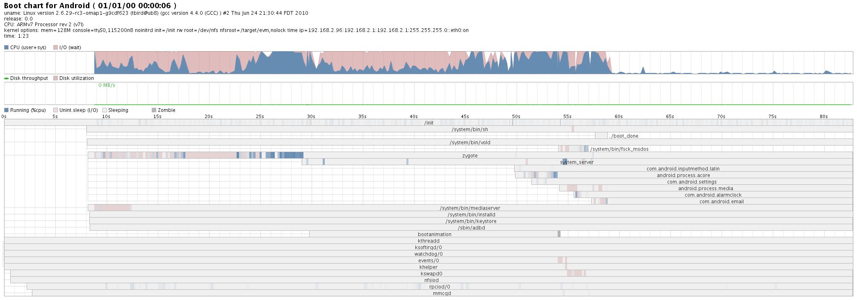Click the Disk utilization legend swatch
Viewport: 857px width, 300px height.
55,78
